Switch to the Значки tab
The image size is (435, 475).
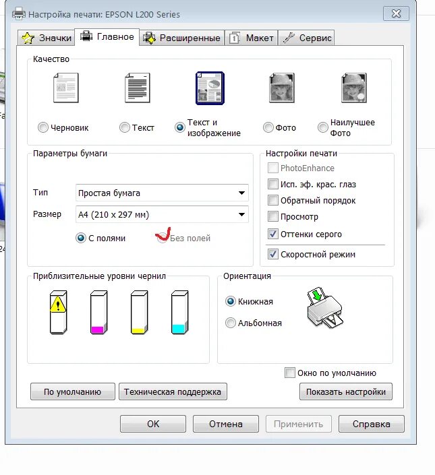46,38
